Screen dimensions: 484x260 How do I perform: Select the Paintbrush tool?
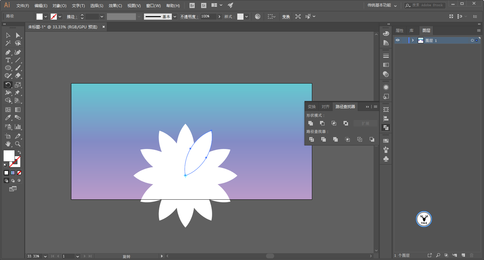18,68
